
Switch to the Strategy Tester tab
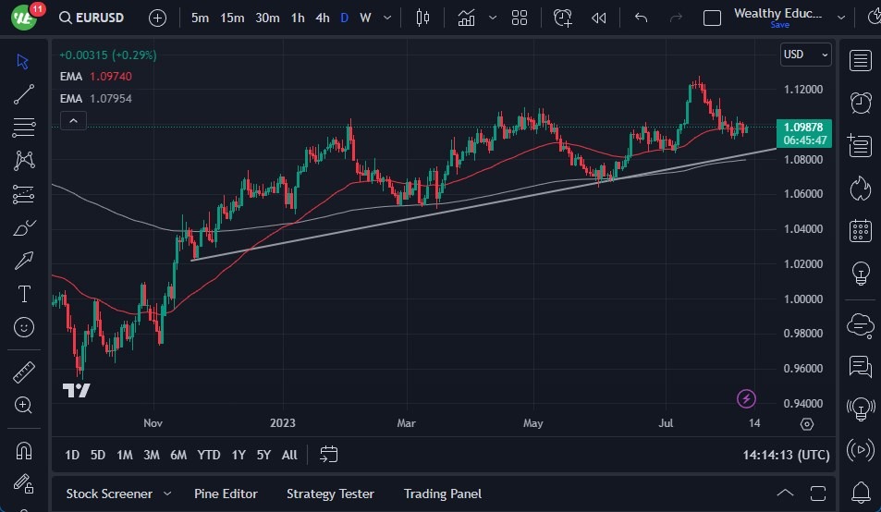click(x=330, y=494)
